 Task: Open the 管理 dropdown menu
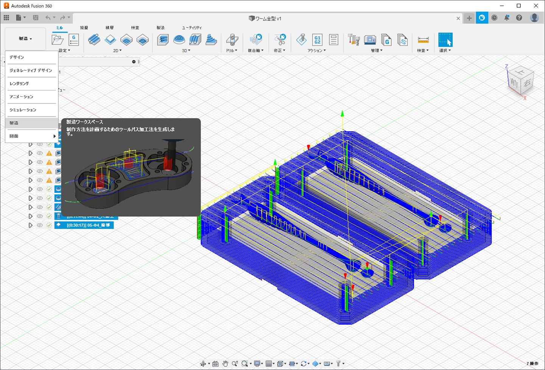[377, 50]
